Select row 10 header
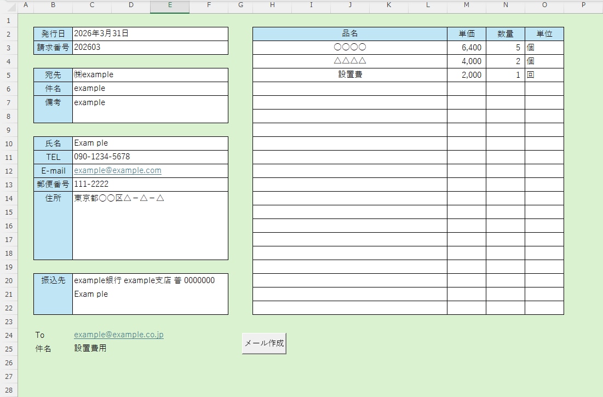 (x=9, y=143)
